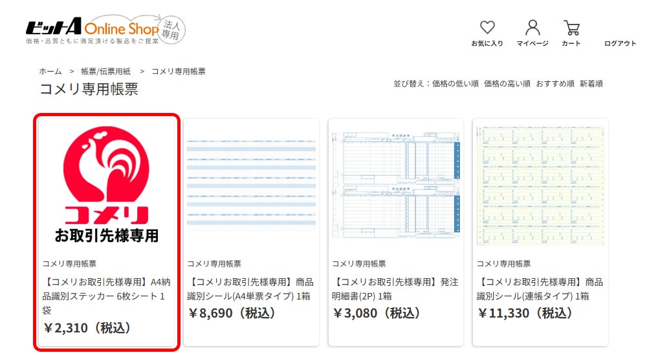Sort by 新着順
The width and height of the screenshot is (647, 355).
[x=591, y=84]
